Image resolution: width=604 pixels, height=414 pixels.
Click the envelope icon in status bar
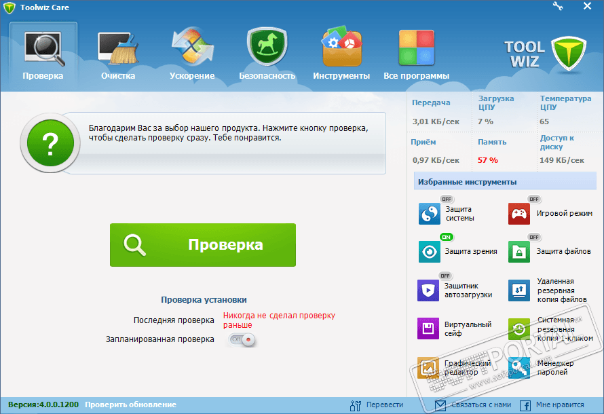(440, 405)
